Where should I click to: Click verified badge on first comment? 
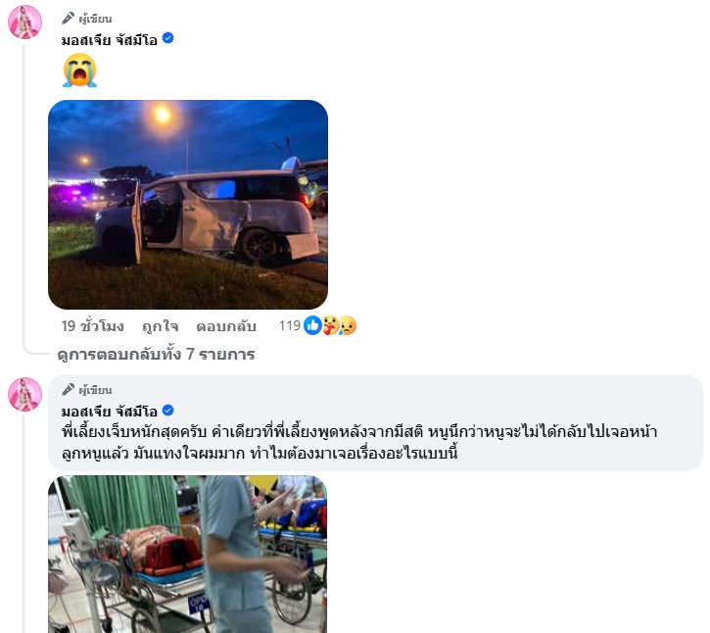pos(168,38)
